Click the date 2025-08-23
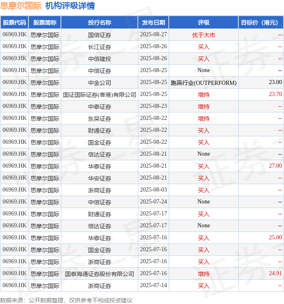This screenshot has height=304, width=284. pyautogui.click(x=154, y=106)
